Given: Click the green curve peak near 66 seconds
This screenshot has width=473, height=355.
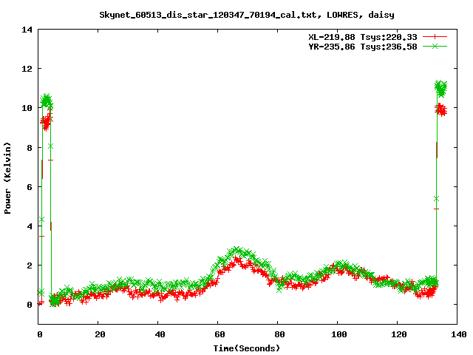Looking at the screenshot, I should [236, 250].
